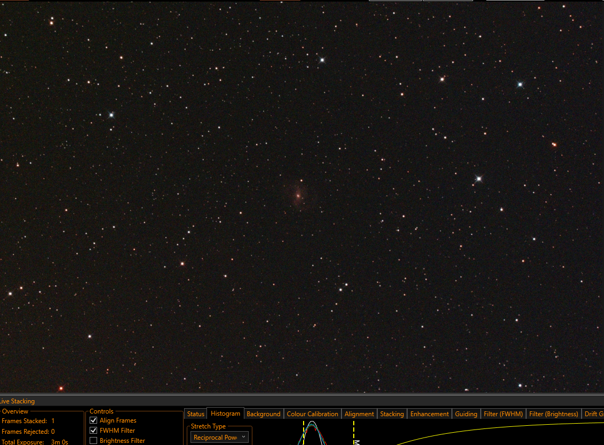Expand the Stretch Type dropdown
The image size is (604, 445).
(x=220, y=438)
